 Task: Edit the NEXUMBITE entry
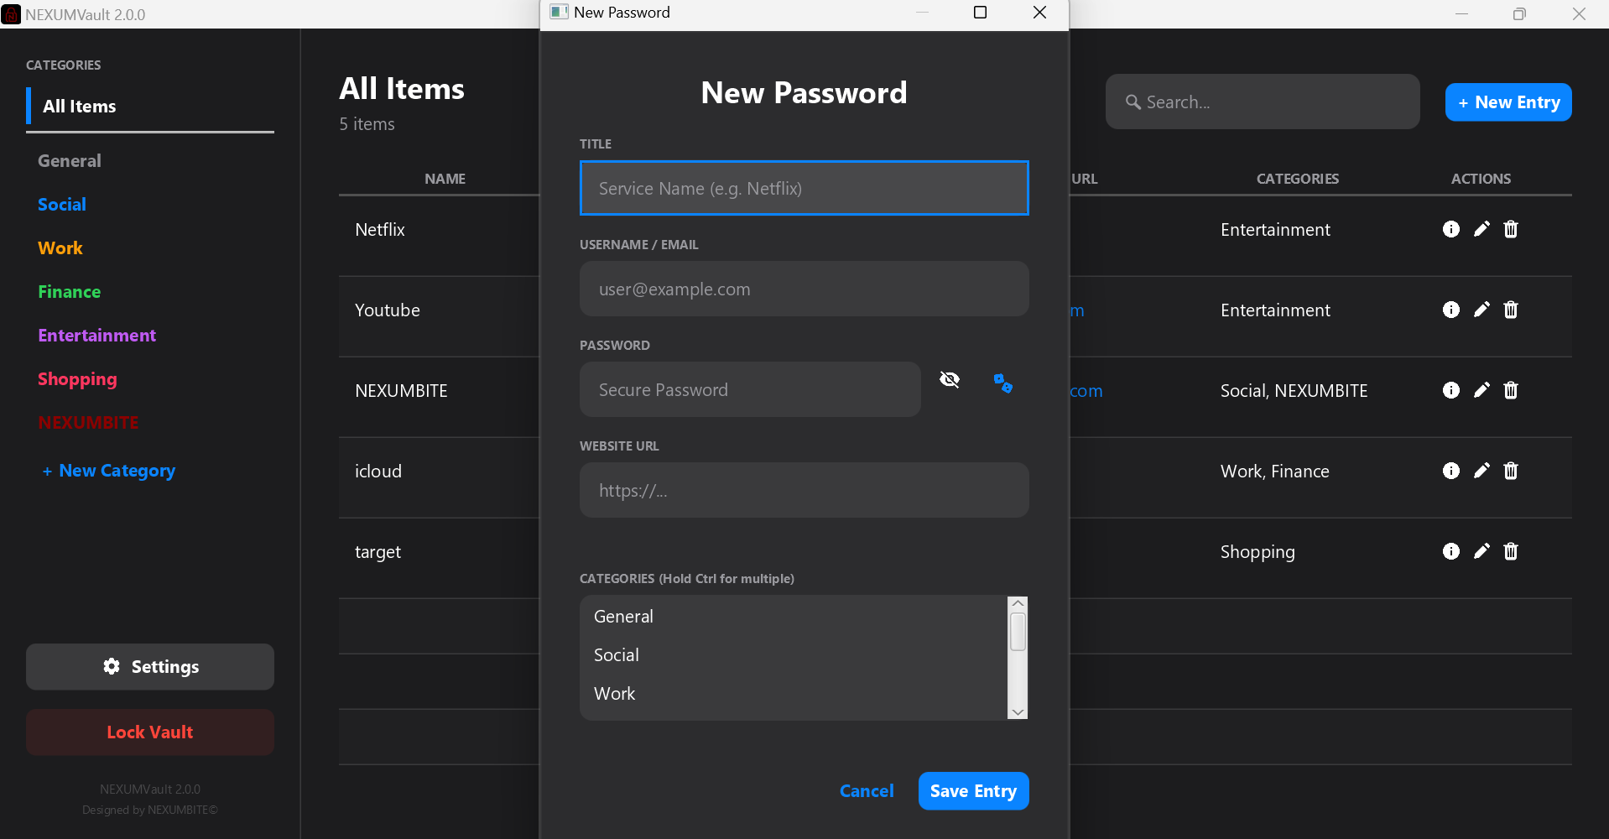click(1481, 390)
